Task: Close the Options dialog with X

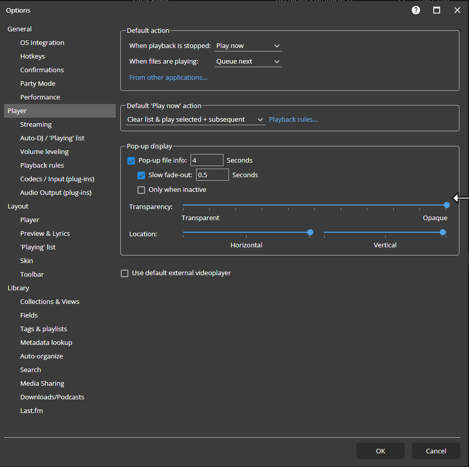Action: click(457, 10)
